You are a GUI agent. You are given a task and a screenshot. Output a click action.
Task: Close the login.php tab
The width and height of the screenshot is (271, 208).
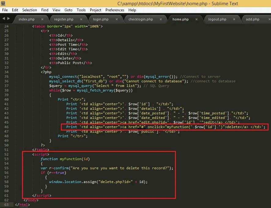tap(117, 19)
